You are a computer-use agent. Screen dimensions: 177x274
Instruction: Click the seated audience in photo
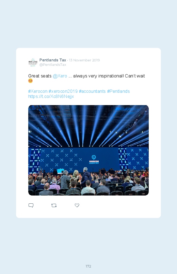88,183
